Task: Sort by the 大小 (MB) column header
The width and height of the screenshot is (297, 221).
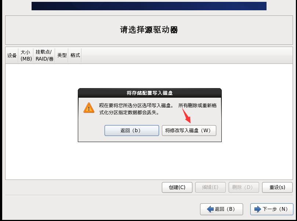Action: pyautogui.click(x=26, y=55)
